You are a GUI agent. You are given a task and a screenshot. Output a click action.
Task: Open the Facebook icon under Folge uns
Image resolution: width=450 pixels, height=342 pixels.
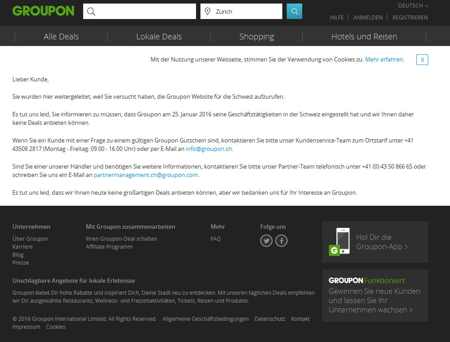click(x=281, y=241)
